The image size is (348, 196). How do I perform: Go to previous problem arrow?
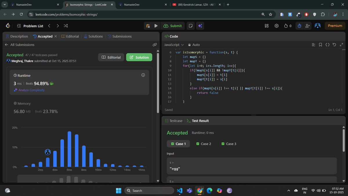coord(49,26)
